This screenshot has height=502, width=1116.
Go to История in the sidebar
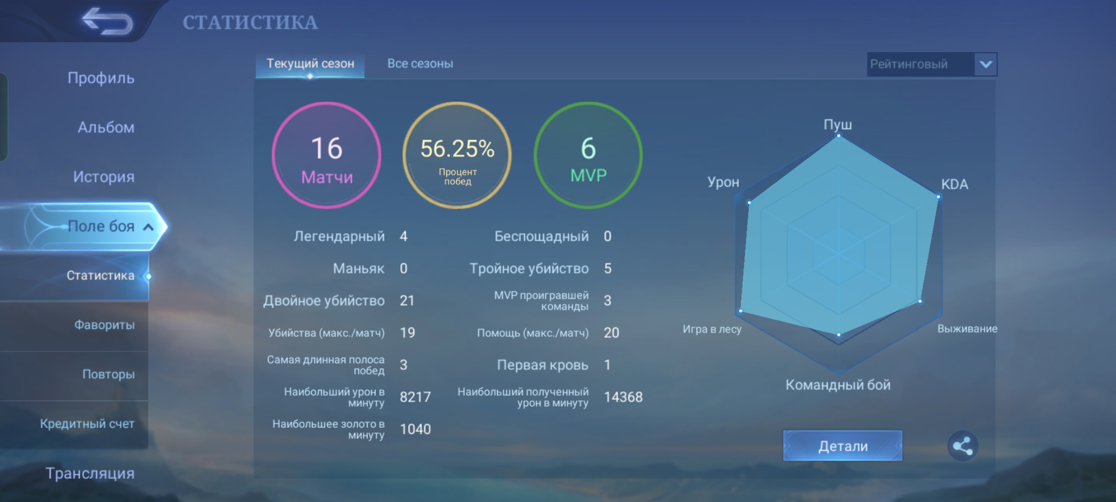[103, 177]
